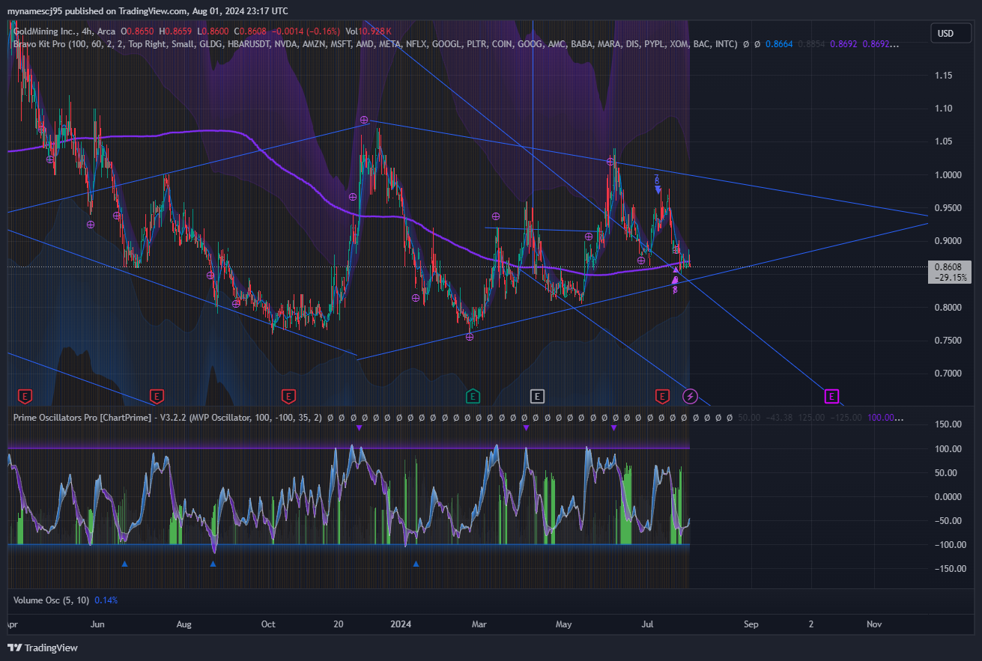Click the Sep label on time axis
Viewport: 982px width, 661px height.
[751, 624]
